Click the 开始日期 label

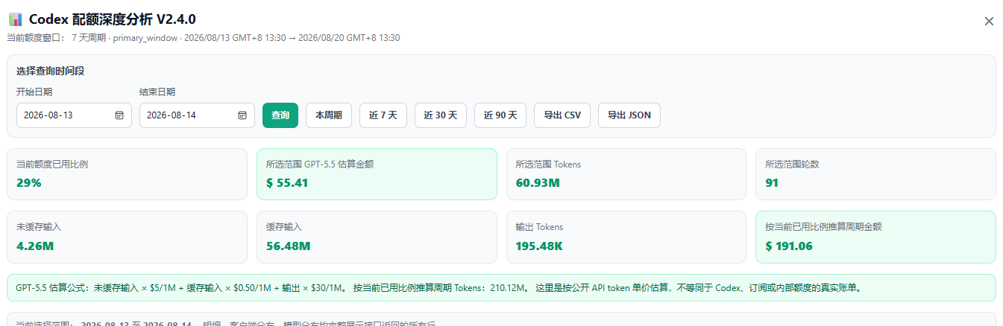tap(34, 92)
